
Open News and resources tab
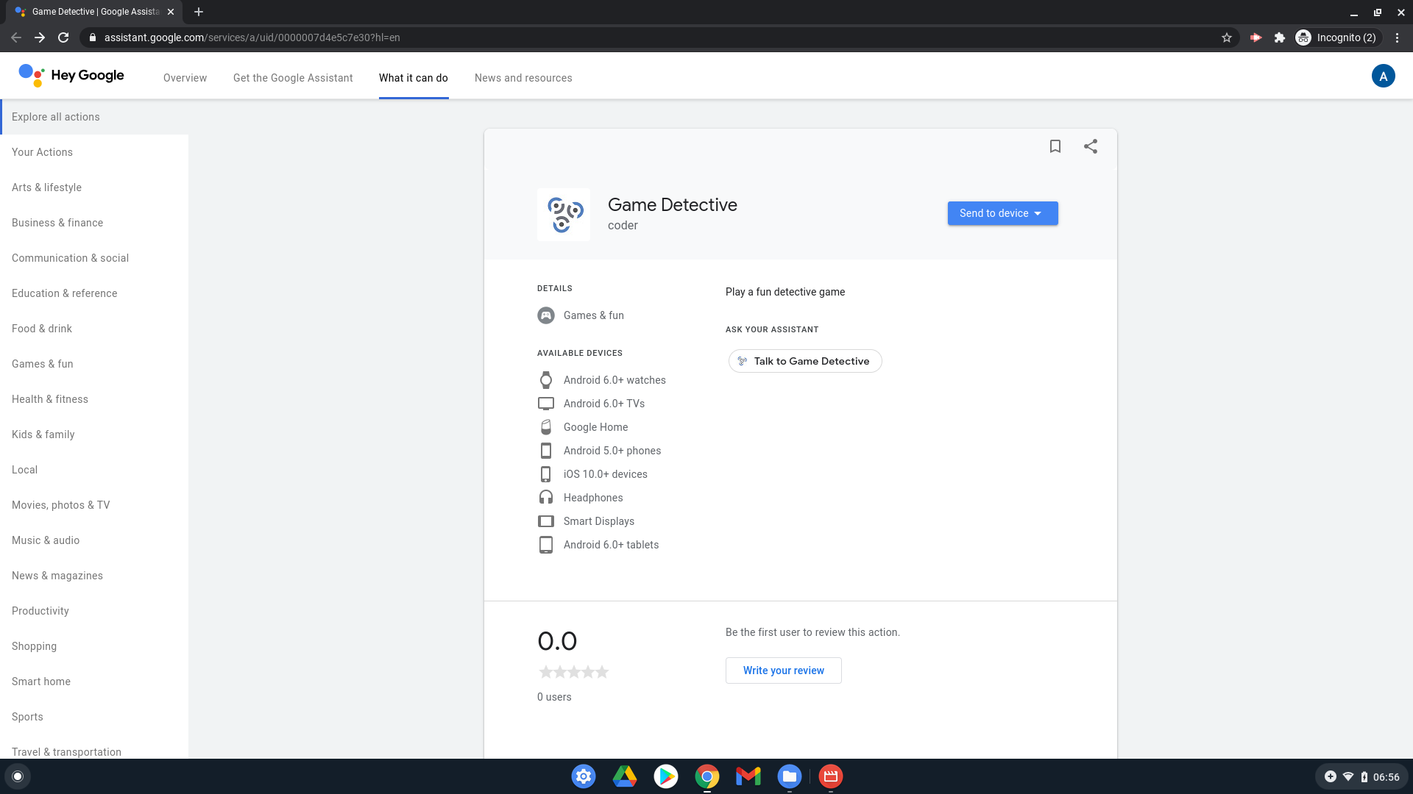523,78
